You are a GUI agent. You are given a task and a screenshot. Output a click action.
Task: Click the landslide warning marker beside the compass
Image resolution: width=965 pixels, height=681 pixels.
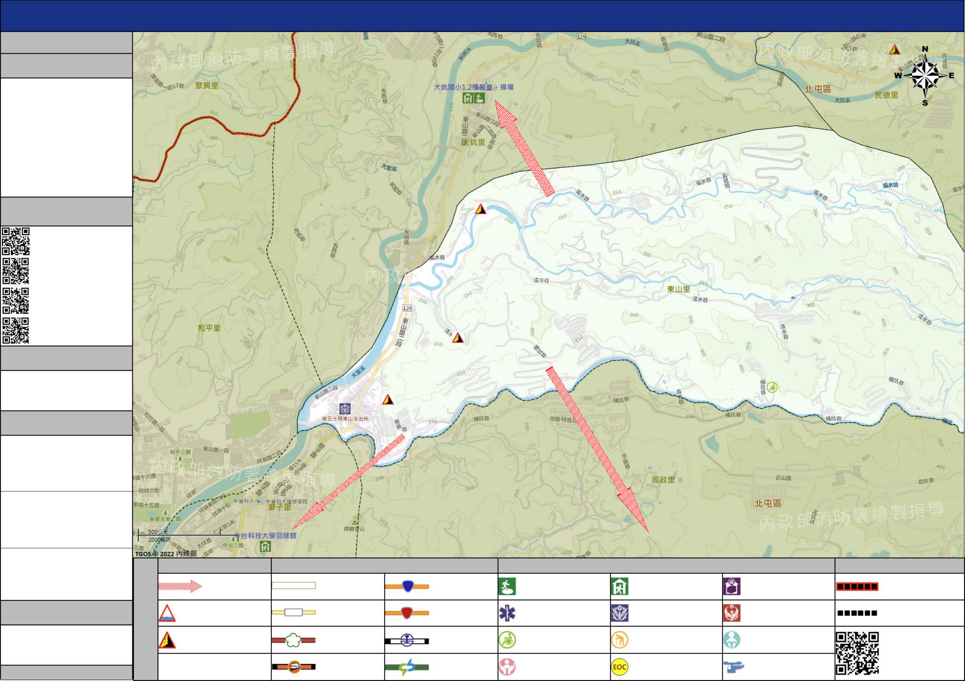pos(894,50)
